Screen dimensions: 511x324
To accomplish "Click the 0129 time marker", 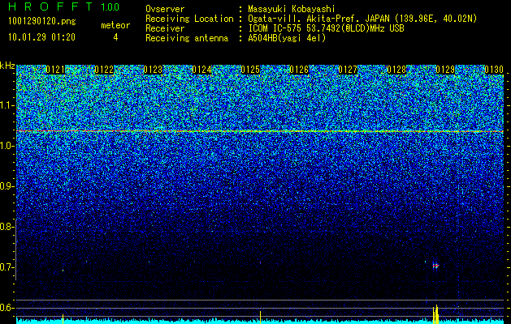I will pos(445,70).
